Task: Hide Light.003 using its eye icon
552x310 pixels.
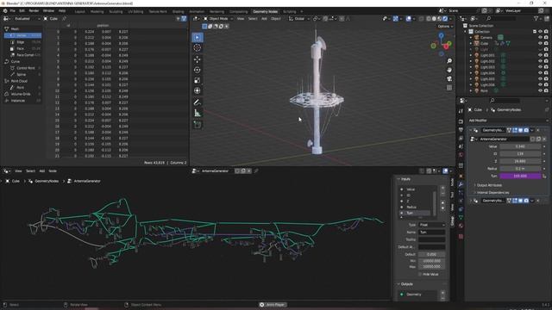Action: 540,67
